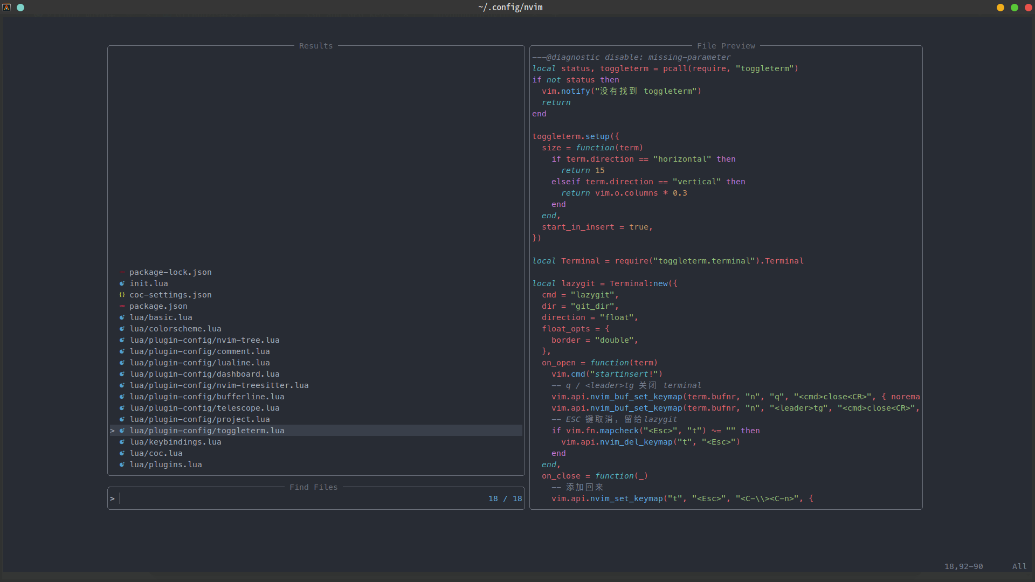Click the terminal app icon in title bar
Image resolution: width=1035 pixels, height=582 pixels.
6,8
